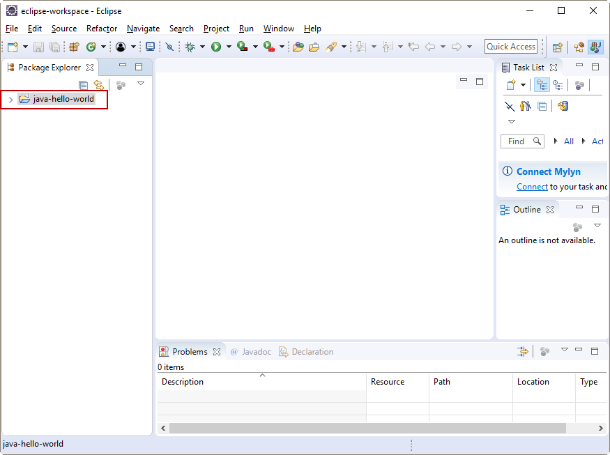Click the Find field in Task List

pyautogui.click(x=522, y=141)
